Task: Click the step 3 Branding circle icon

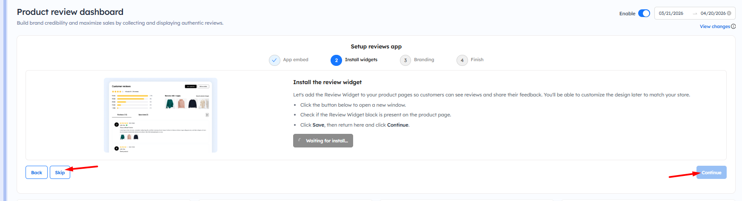Action: [x=405, y=60]
